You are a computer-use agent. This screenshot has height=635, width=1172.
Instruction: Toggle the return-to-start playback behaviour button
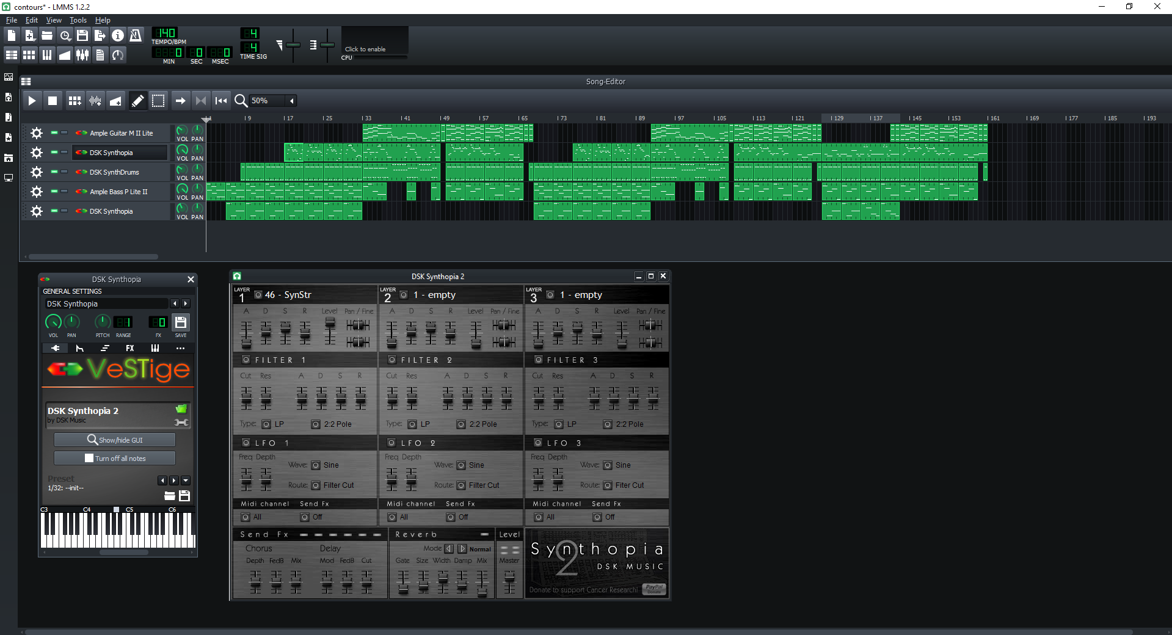click(x=221, y=101)
